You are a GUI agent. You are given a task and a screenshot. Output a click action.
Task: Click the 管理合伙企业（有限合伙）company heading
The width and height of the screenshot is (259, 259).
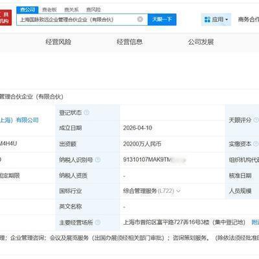32,96
